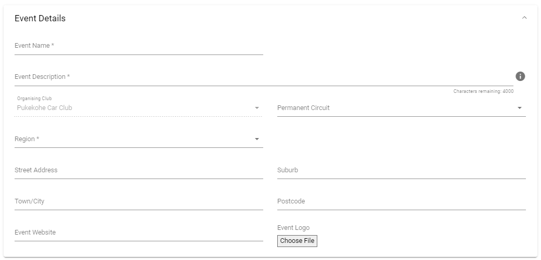The image size is (541, 260).
Task: Collapse the Event Details panel chevron
Action: [524, 18]
